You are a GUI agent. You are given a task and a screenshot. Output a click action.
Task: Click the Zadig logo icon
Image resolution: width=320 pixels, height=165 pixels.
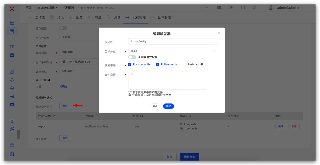point(12,9)
